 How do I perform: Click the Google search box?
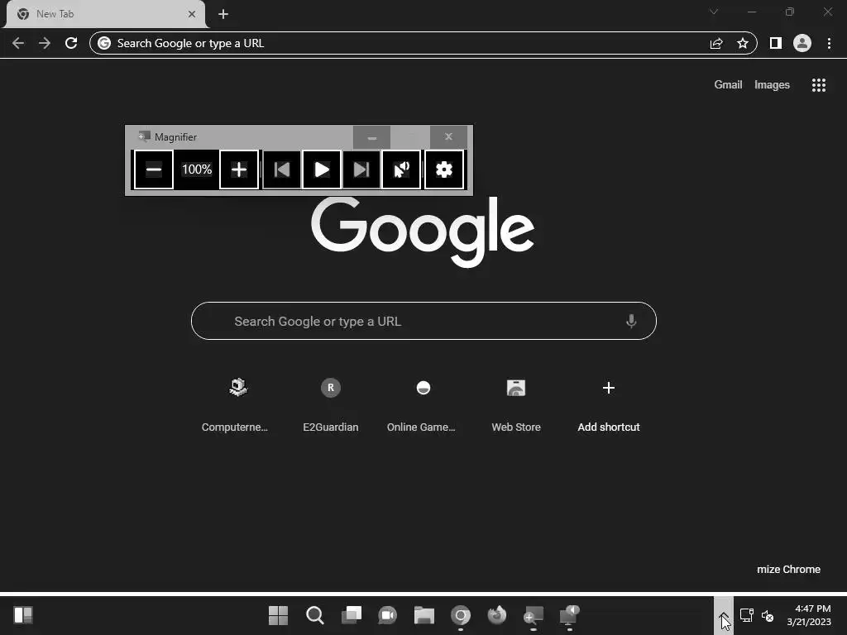click(423, 321)
